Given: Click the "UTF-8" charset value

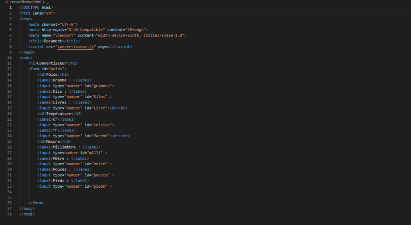Looking at the screenshot, I should click(67, 24).
